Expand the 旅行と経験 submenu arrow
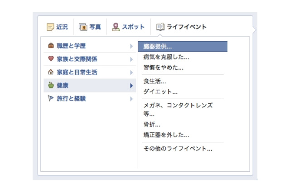 pos(131,99)
